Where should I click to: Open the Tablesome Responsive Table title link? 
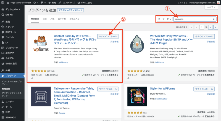click(75, 96)
